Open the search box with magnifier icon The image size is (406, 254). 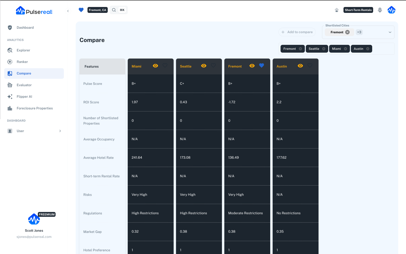point(118,10)
